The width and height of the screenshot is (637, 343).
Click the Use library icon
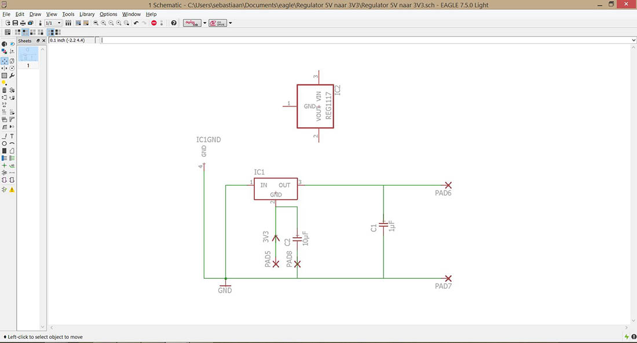point(68,23)
